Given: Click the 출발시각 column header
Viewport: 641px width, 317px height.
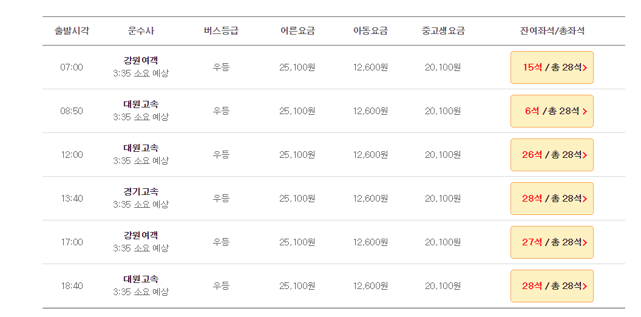Looking at the screenshot, I should pyautogui.click(x=72, y=31).
